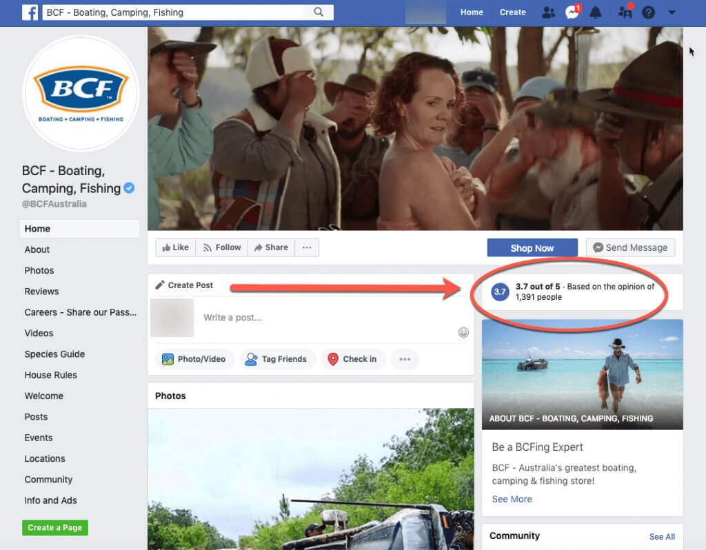
Task: Open the page more options menu
Action: (x=307, y=247)
